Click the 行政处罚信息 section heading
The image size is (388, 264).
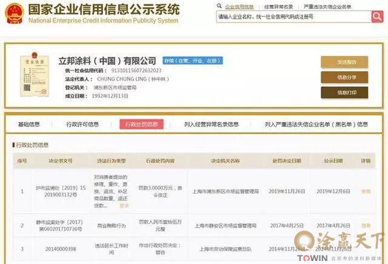32,145
